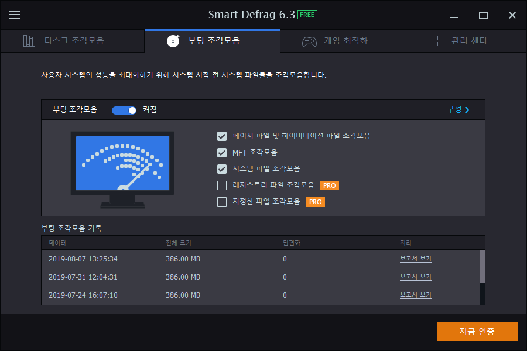This screenshot has height=351, width=527.
Task: Click the disk defrag bars icon
Action: tap(29, 41)
